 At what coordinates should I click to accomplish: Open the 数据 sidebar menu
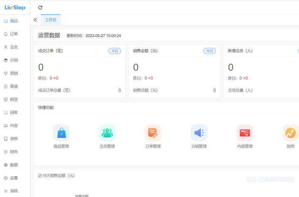[x=15, y=165]
